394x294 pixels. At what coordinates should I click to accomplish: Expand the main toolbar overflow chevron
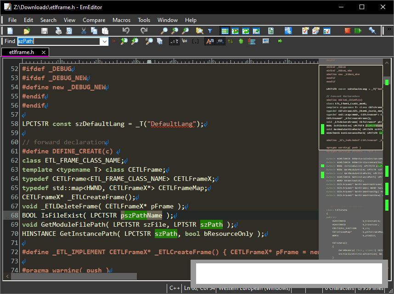pos(389,29)
